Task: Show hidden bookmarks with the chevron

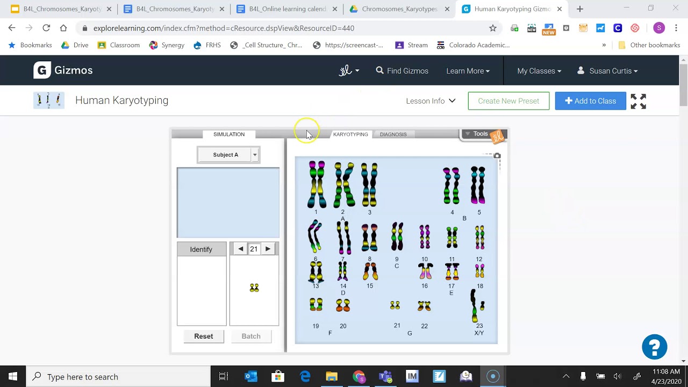Action: point(604,45)
